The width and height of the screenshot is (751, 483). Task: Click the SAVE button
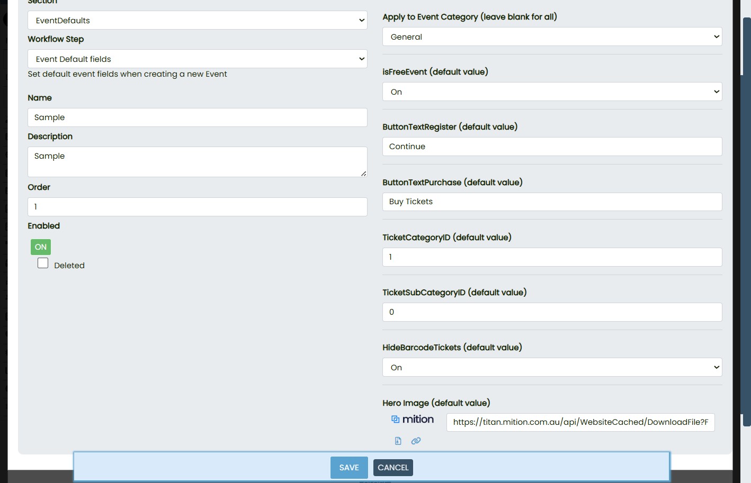(349, 468)
